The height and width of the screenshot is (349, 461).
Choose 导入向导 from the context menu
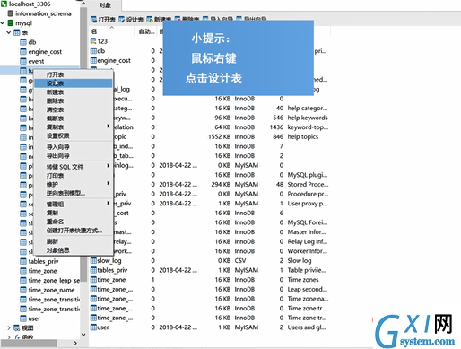(x=74, y=147)
